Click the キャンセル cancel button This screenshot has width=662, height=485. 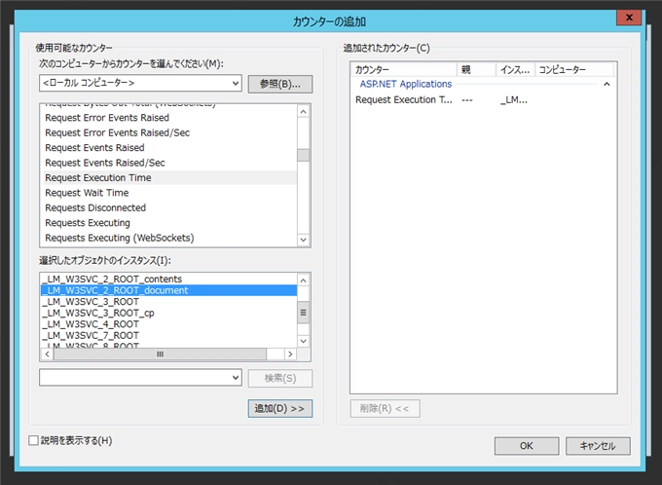tap(598, 446)
